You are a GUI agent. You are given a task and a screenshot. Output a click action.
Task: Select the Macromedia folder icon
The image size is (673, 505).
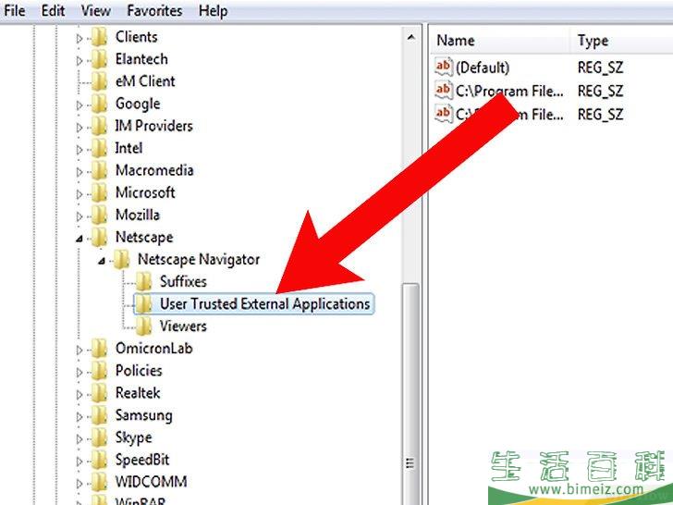pos(99,170)
